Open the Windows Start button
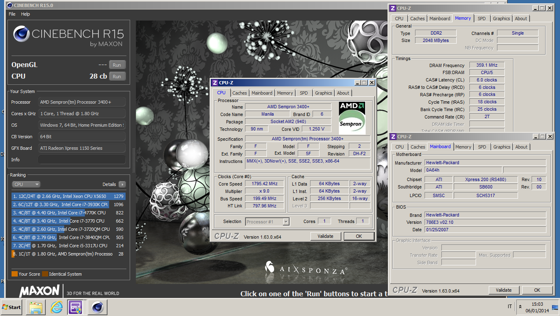 (12, 307)
